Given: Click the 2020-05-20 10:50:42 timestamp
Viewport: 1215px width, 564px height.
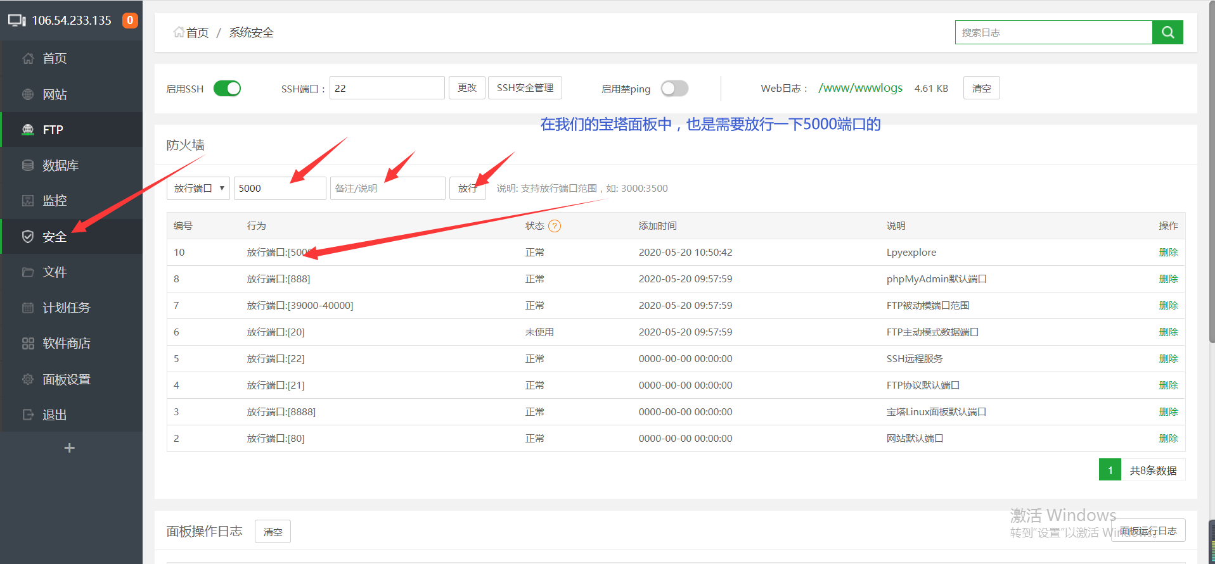Looking at the screenshot, I should click(x=685, y=253).
